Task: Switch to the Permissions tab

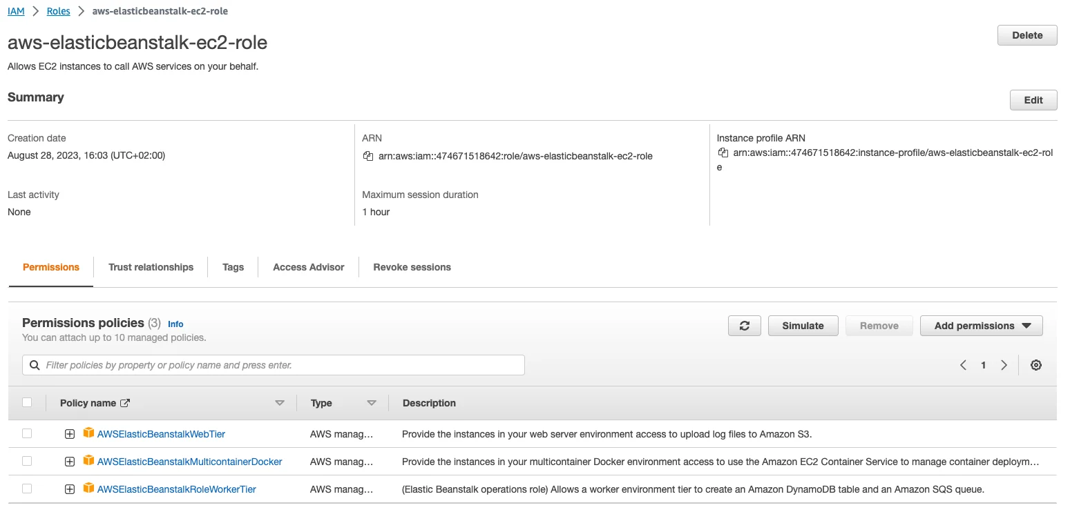Action: (51, 267)
